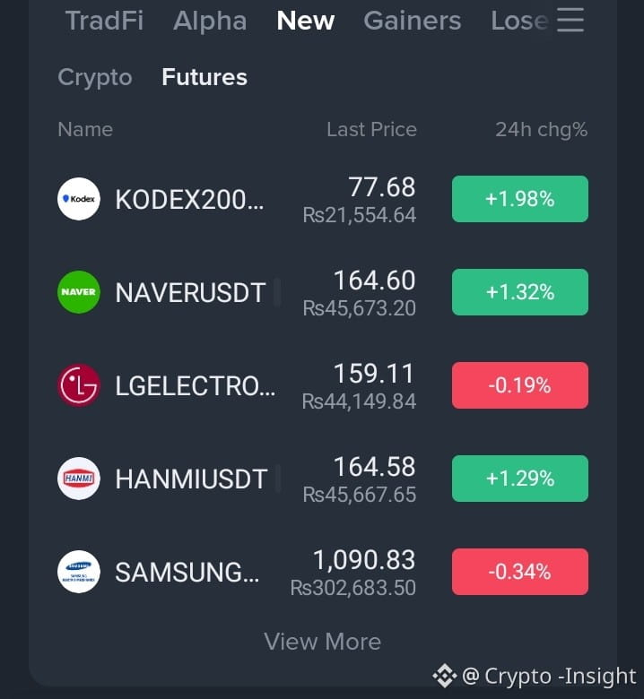Switch to the Crypto sub-tab

[95, 78]
